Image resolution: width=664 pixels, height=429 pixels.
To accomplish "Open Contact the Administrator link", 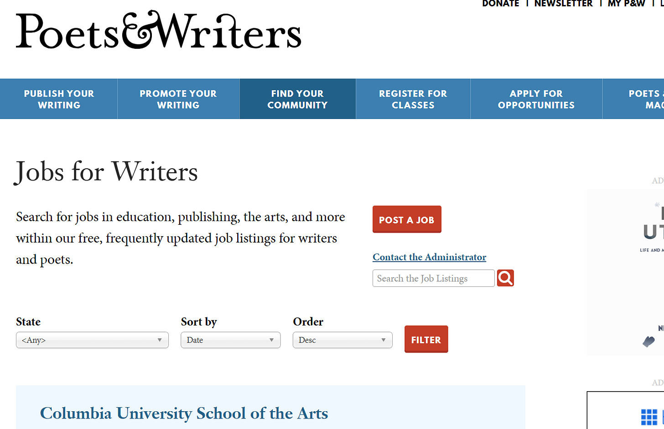I will [429, 257].
